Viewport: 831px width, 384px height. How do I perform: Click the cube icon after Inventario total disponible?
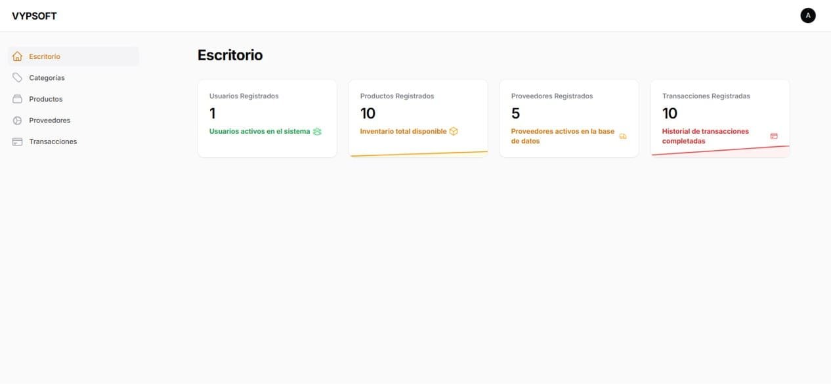(454, 132)
